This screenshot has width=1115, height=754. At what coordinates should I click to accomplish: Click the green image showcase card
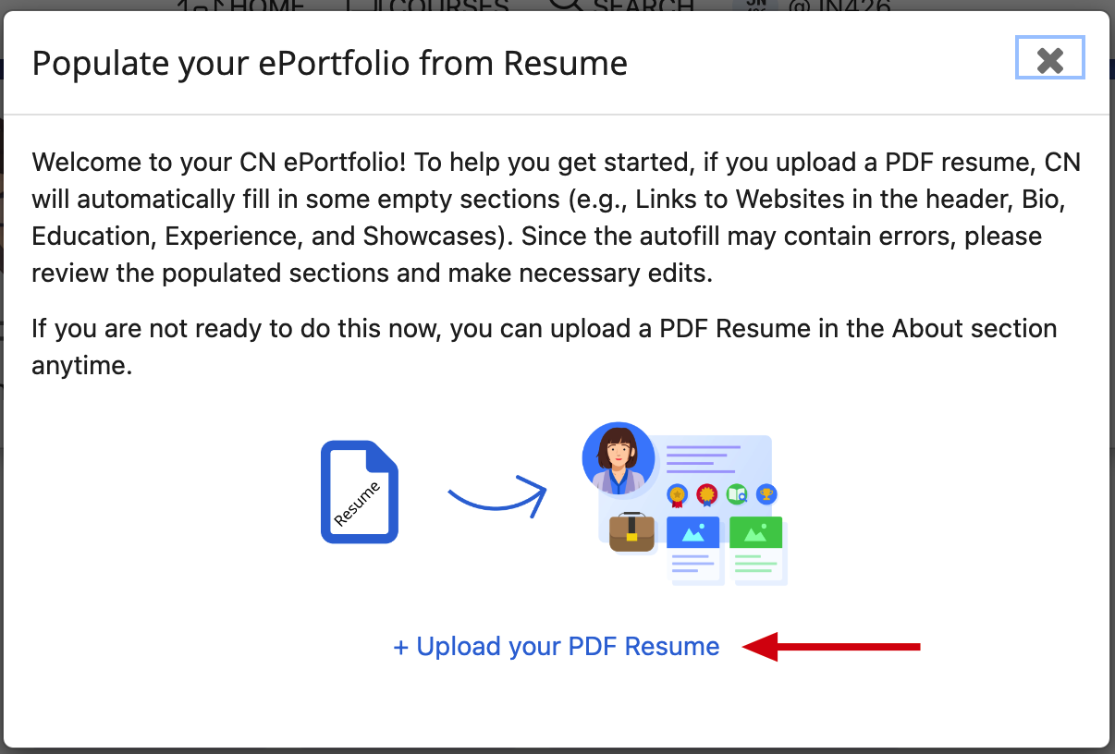[x=757, y=551]
